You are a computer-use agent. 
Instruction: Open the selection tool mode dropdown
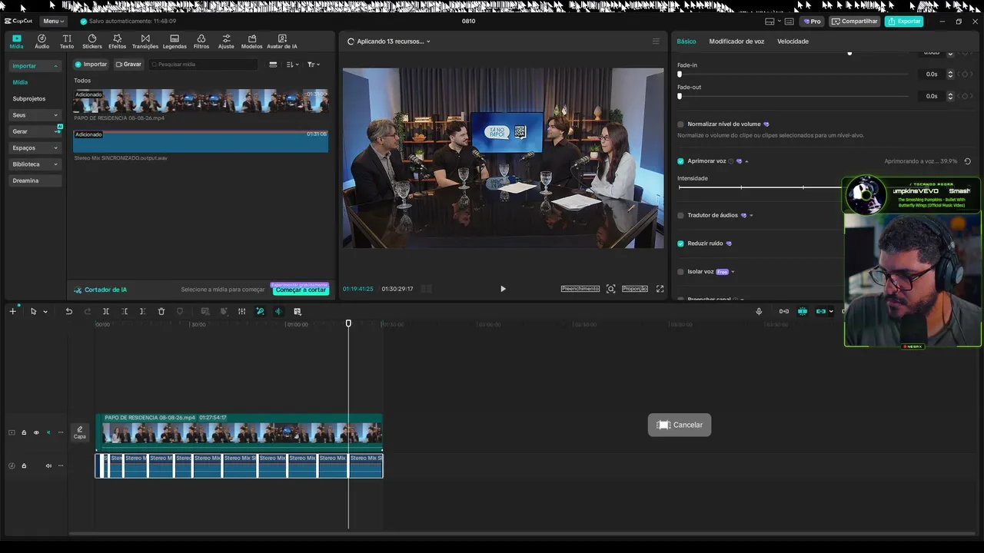pyautogui.click(x=45, y=312)
